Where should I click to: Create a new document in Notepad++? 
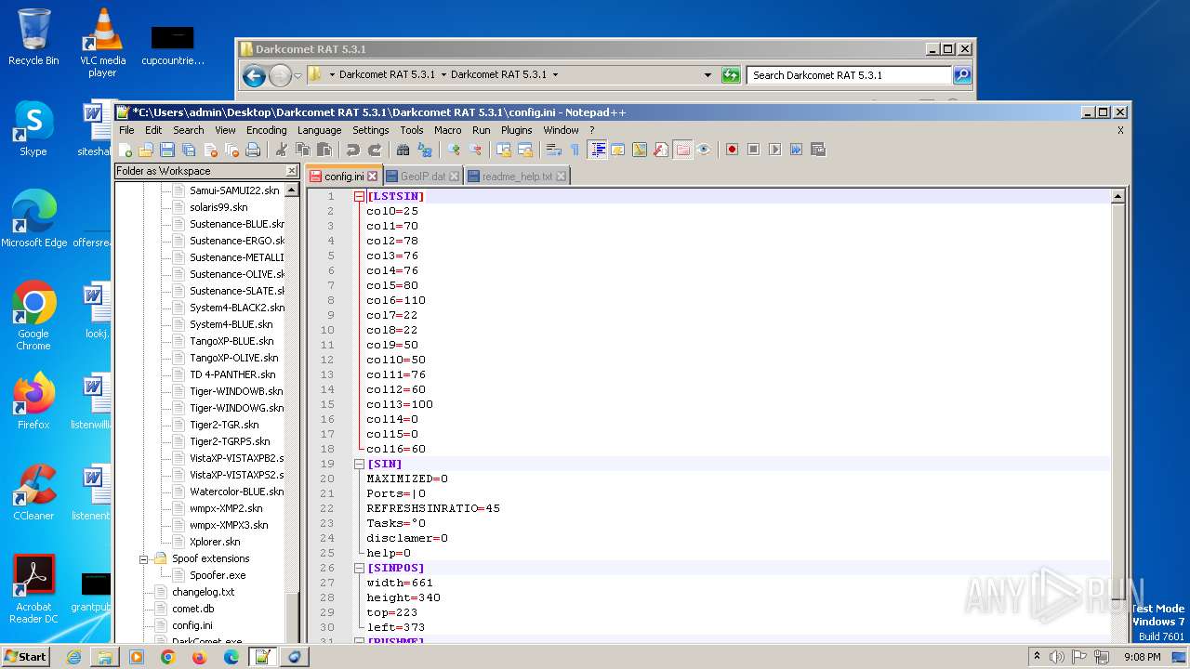click(124, 150)
